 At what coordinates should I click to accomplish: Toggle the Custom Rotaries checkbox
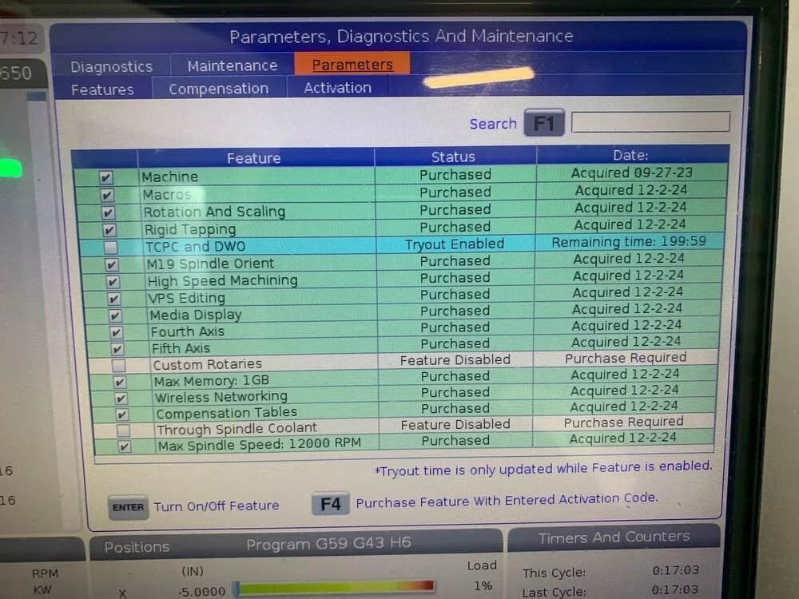click(118, 365)
